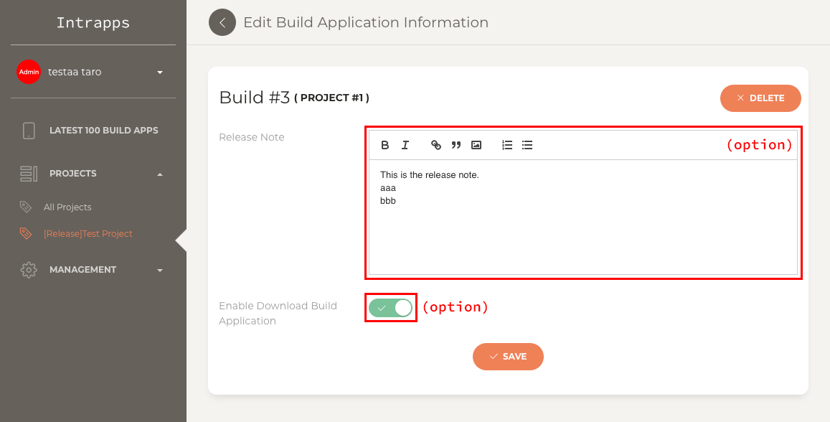Insert a link using the chain icon
This screenshot has width=830, height=422.
click(x=435, y=145)
